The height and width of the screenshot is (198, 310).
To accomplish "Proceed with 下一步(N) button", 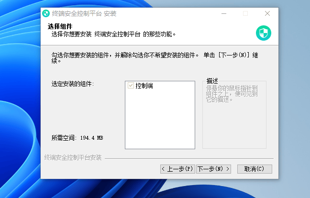I will [214, 169].
